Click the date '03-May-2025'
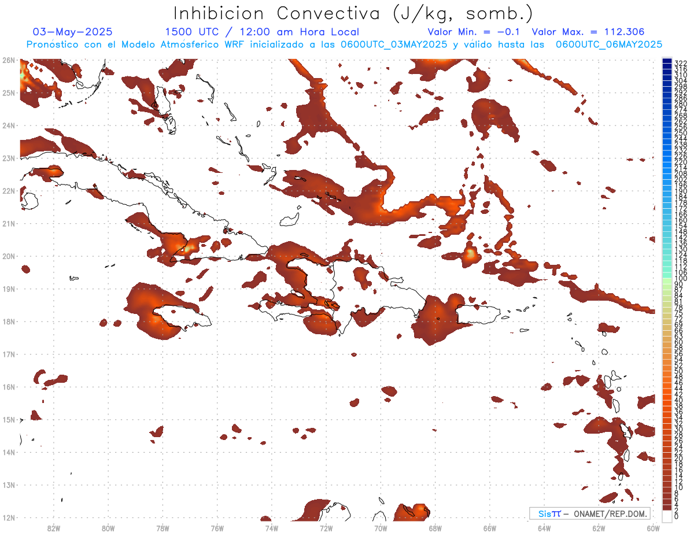The height and width of the screenshot is (536, 694). (73, 32)
